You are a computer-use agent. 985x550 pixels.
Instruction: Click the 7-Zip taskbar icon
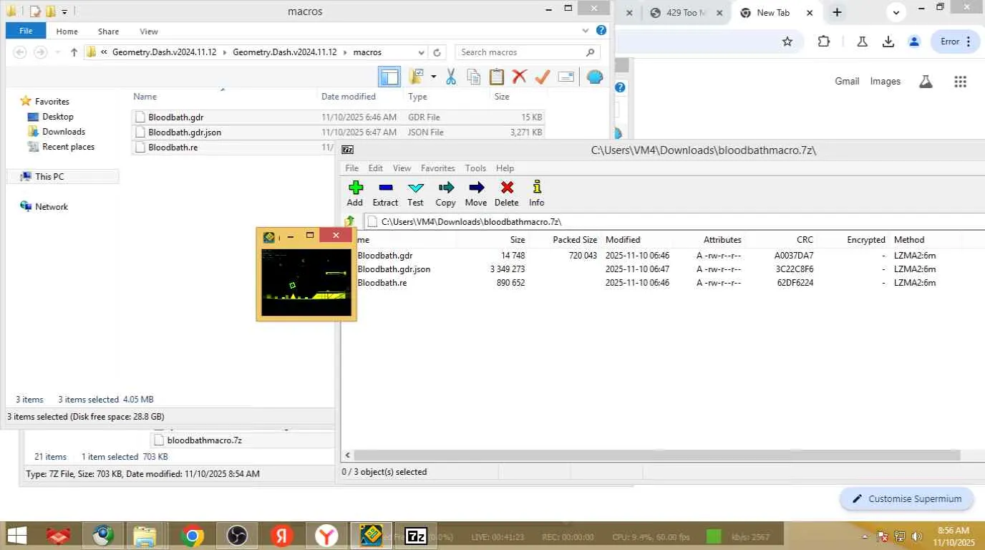point(416,536)
